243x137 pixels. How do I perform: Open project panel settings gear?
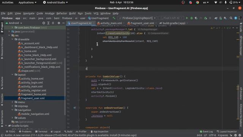coord(59,23)
